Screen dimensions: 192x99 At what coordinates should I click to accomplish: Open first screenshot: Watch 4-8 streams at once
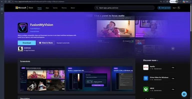click(x=42, y=79)
